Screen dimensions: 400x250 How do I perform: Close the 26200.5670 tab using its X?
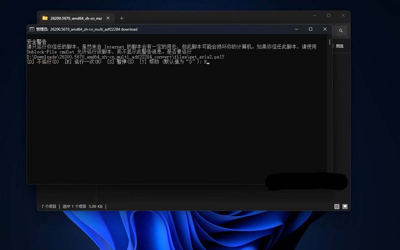(x=108, y=18)
